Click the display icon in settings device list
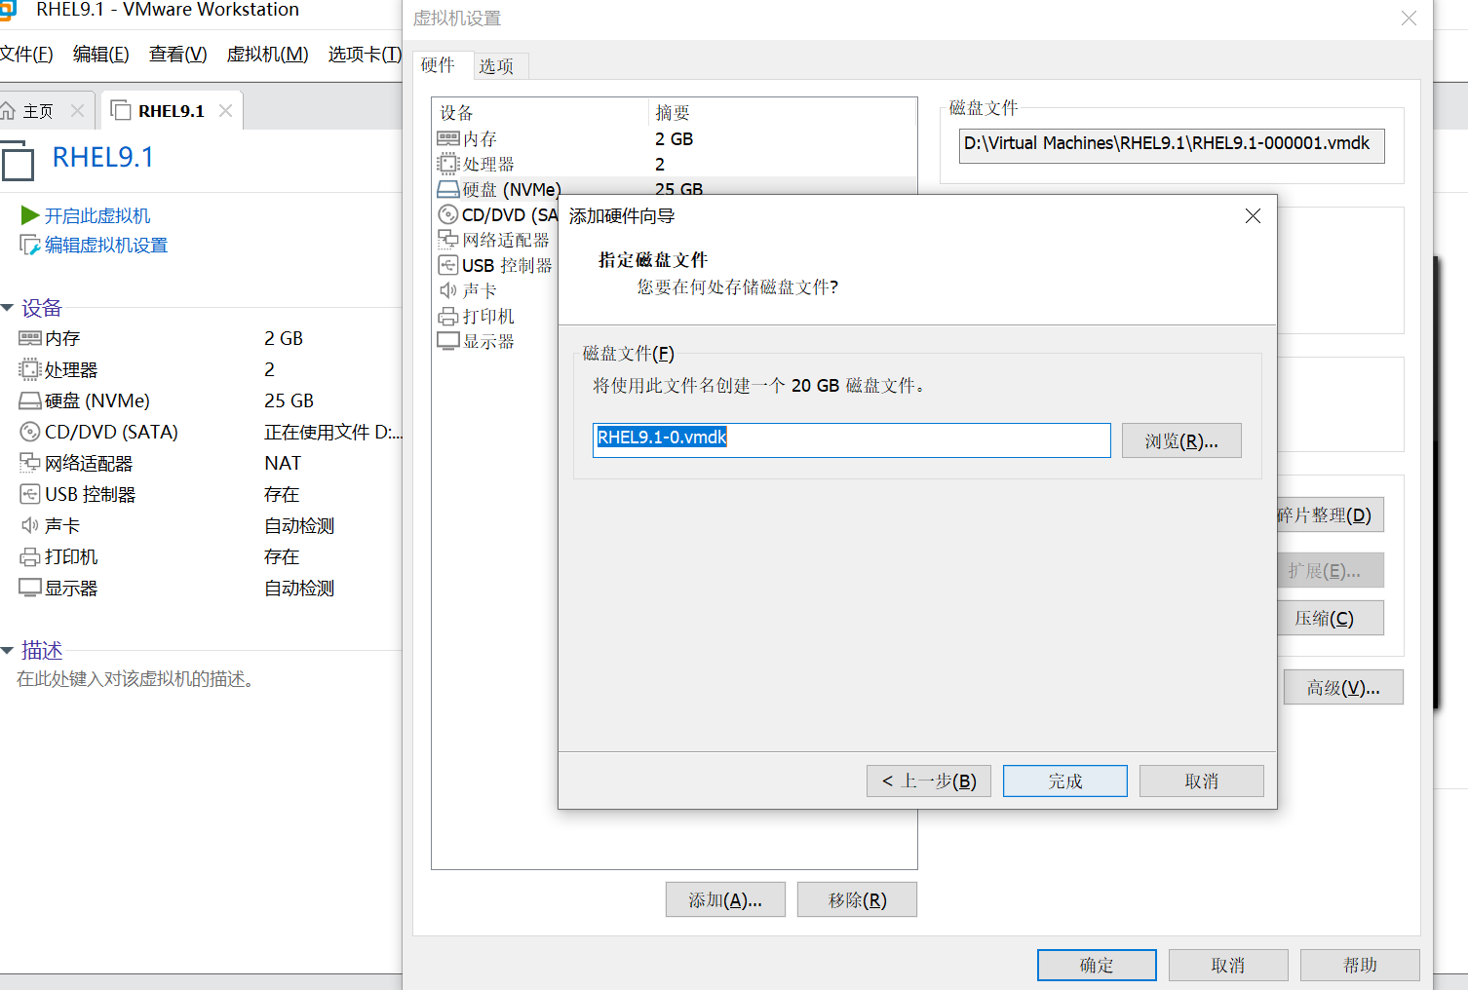The height and width of the screenshot is (990, 1468). point(448,341)
